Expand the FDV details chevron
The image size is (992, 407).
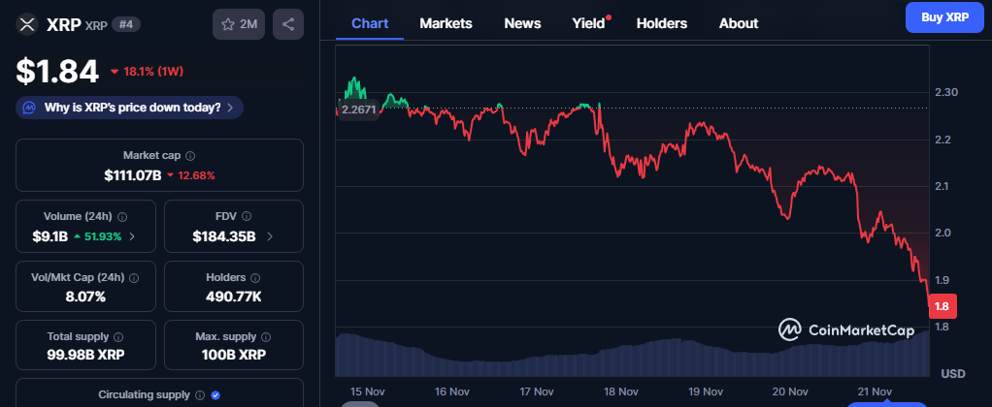click(x=270, y=235)
